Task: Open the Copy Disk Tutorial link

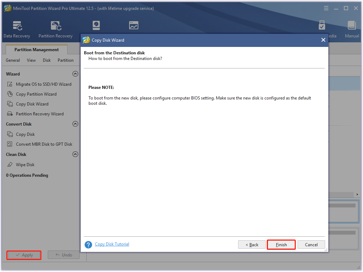Action: 112,244
